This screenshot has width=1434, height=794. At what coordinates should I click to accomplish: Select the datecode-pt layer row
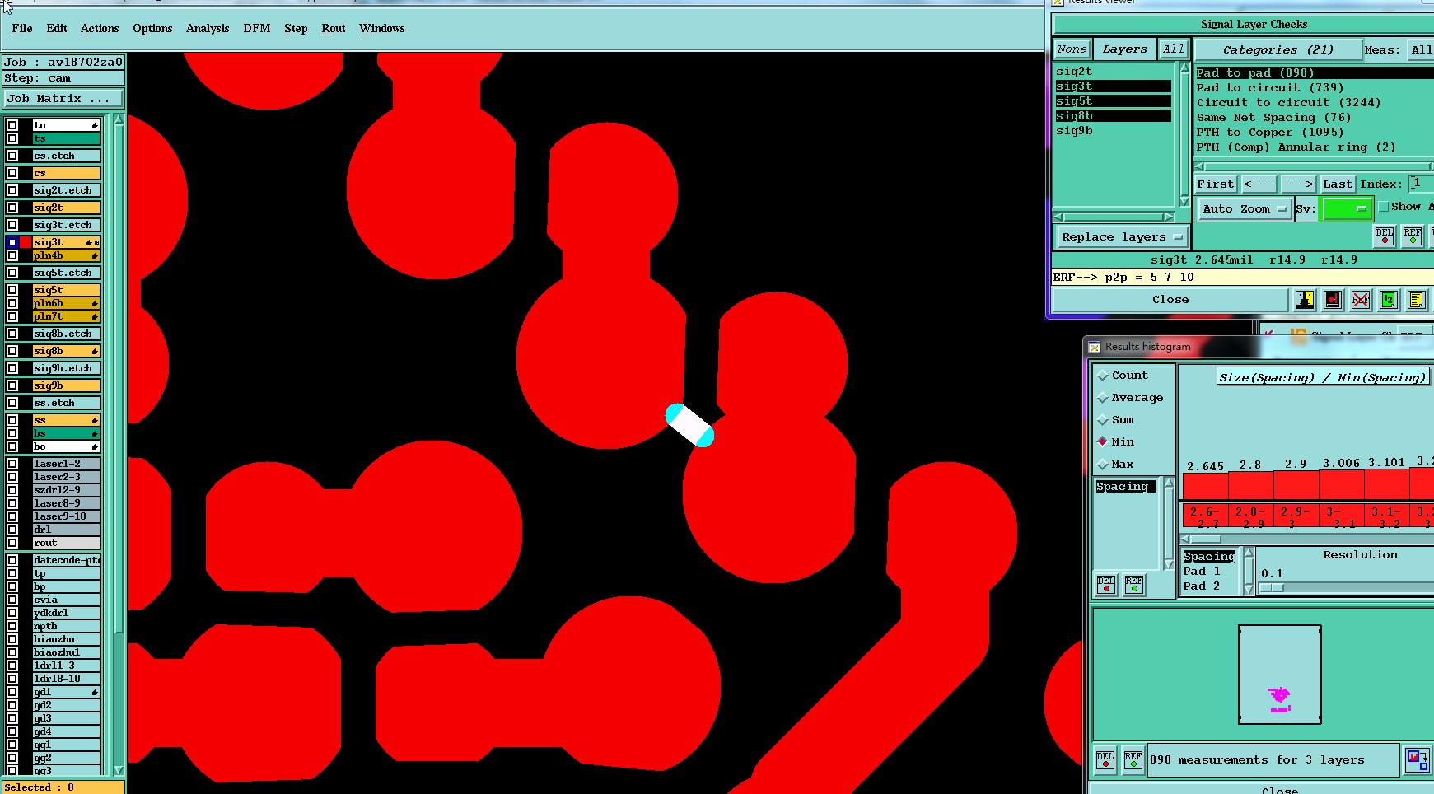point(66,560)
